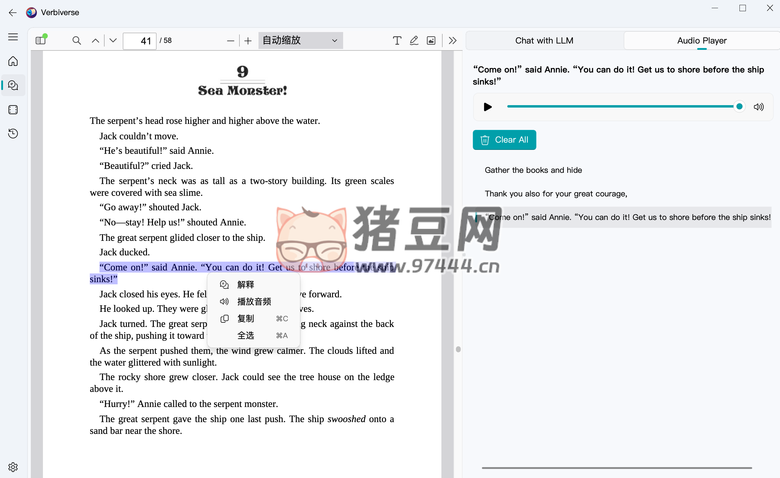
Task: Toggle the PDF sidebar panel icon
Action: (41, 40)
